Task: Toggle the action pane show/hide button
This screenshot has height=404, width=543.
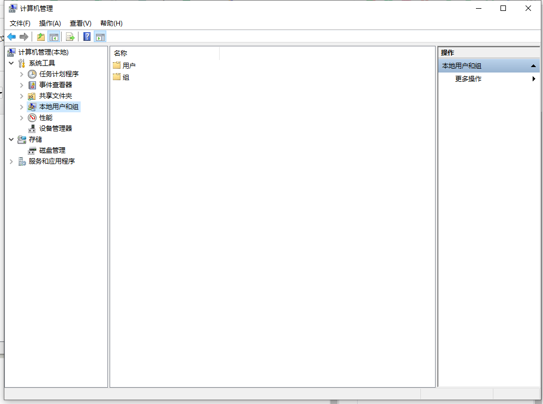Action: pos(100,37)
